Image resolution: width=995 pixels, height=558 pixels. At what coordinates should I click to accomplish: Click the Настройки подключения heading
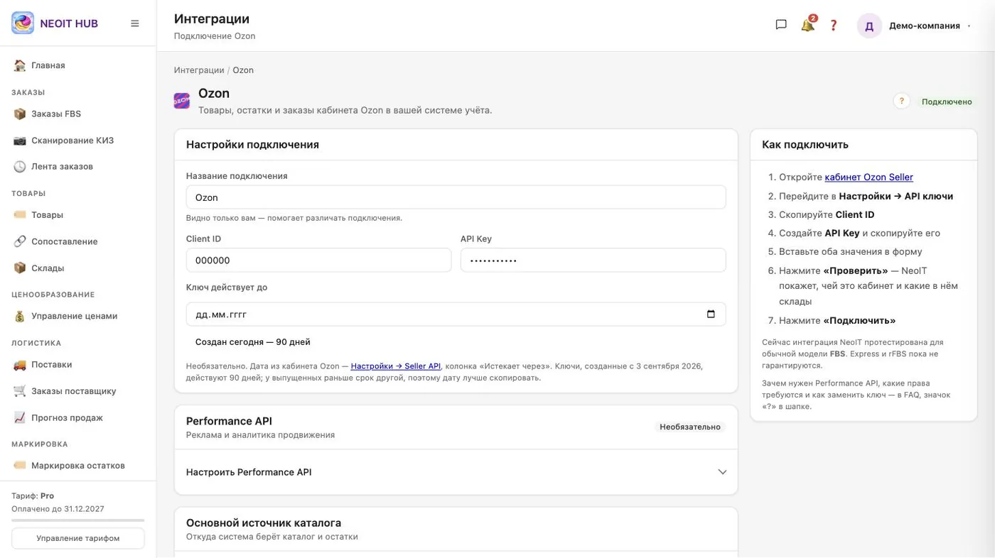point(252,145)
